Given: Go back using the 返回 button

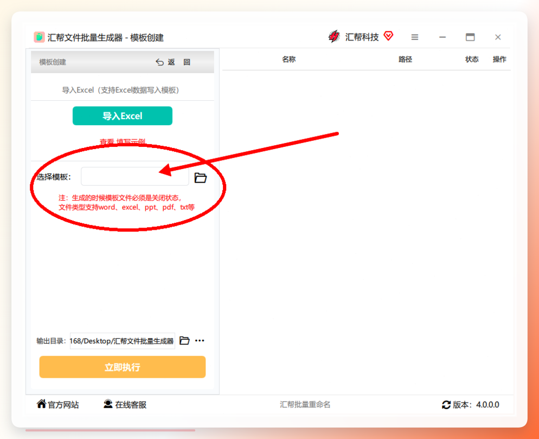Looking at the screenshot, I should click(x=172, y=62).
